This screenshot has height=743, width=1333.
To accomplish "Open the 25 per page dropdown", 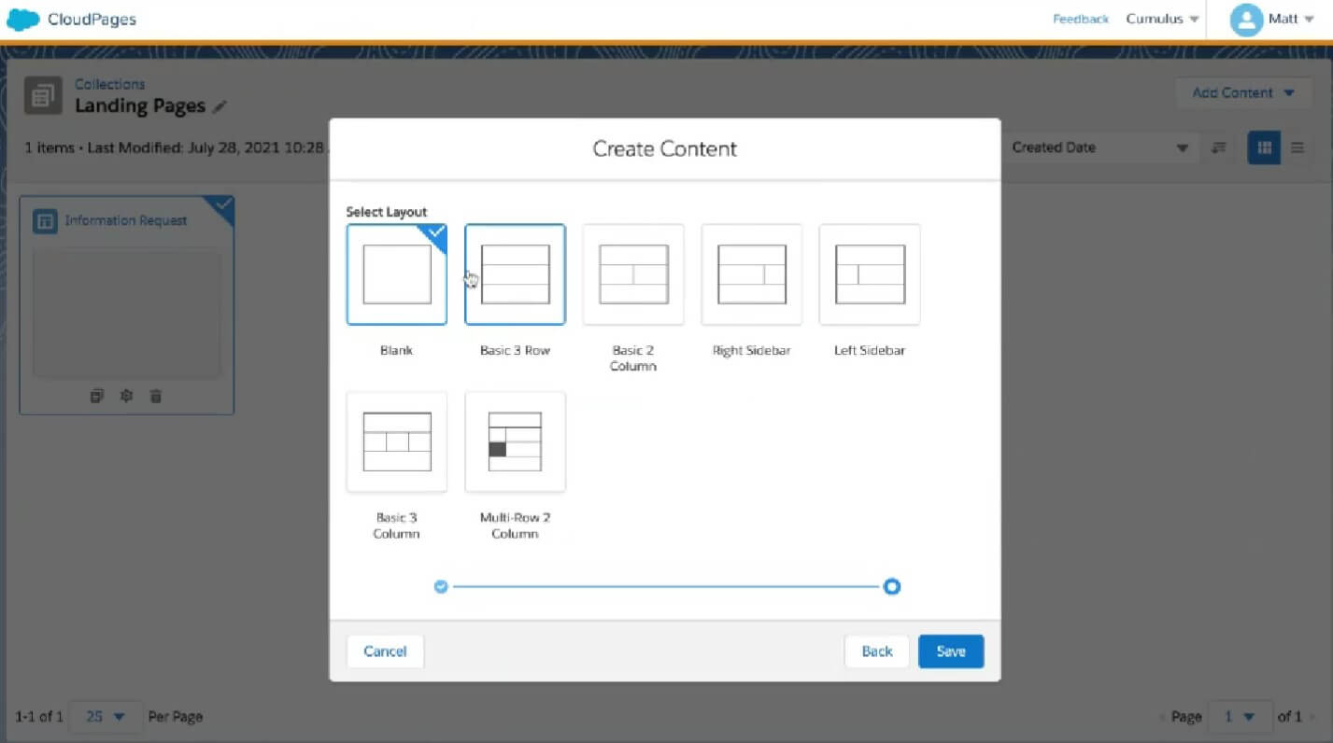I will click(x=106, y=717).
